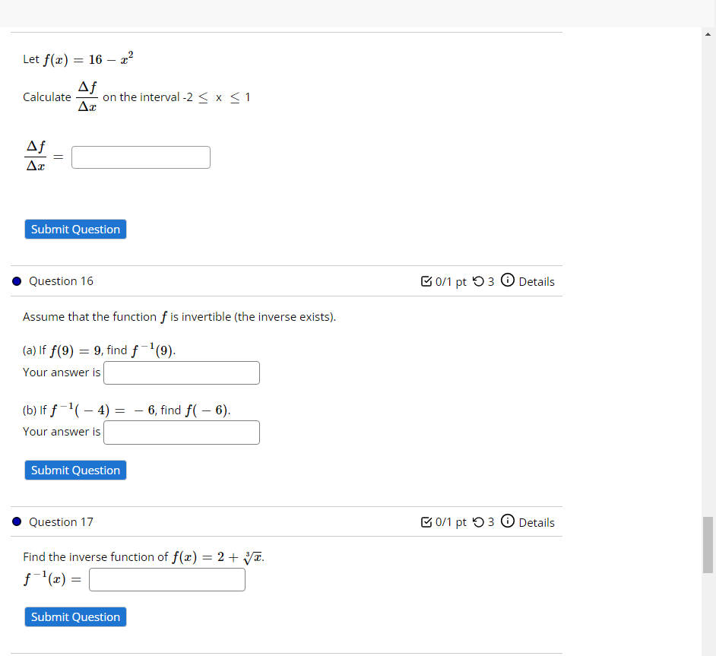Click the Question 17 heading text
The width and height of the screenshot is (716, 656).
tap(61, 522)
